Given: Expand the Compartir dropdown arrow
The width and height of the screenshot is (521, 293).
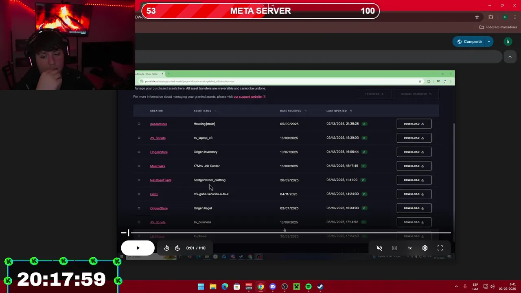Looking at the screenshot, I should [489, 42].
